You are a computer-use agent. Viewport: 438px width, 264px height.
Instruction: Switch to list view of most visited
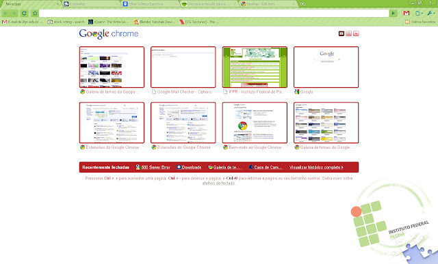point(348,33)
